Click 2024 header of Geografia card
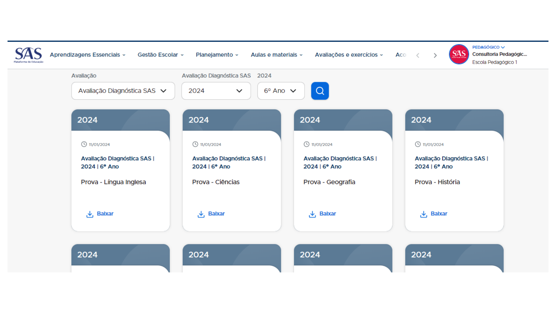Image resolution: width=556 pixels, height=313 pixels. point(310,120)
